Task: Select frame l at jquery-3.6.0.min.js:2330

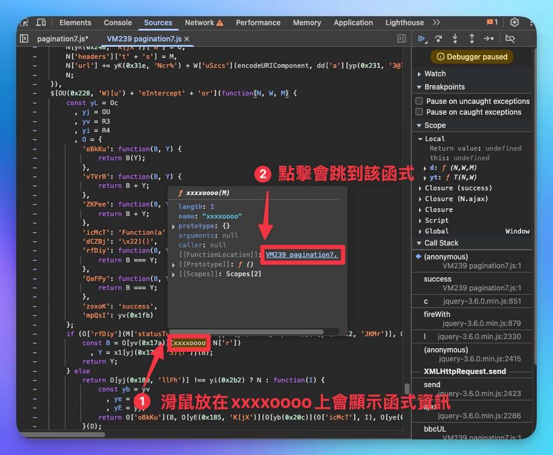Action: coord(472,337)
